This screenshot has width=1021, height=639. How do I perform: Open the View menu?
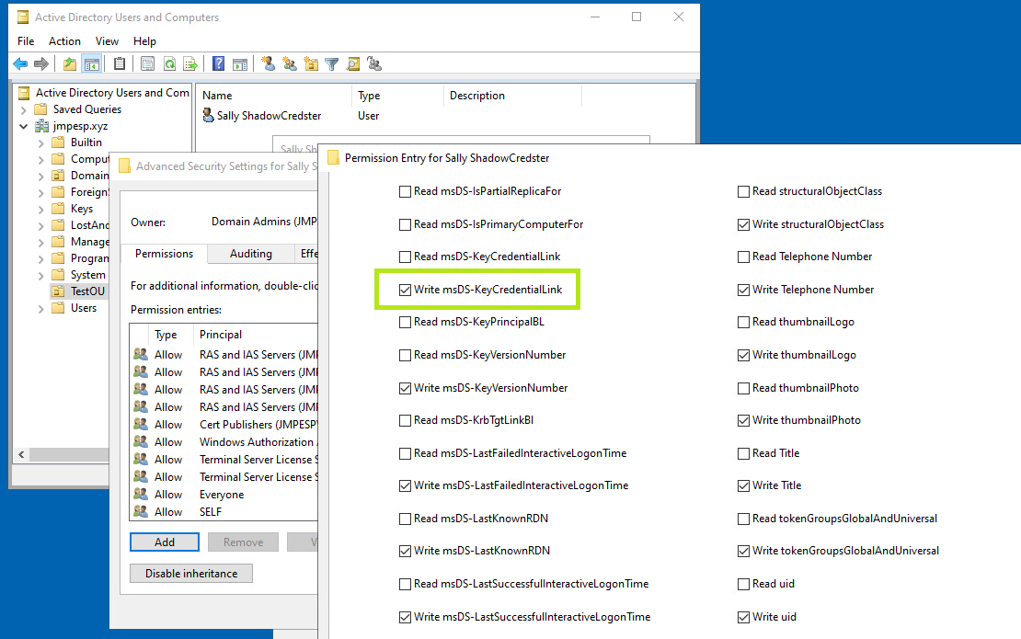pos(107,41)
